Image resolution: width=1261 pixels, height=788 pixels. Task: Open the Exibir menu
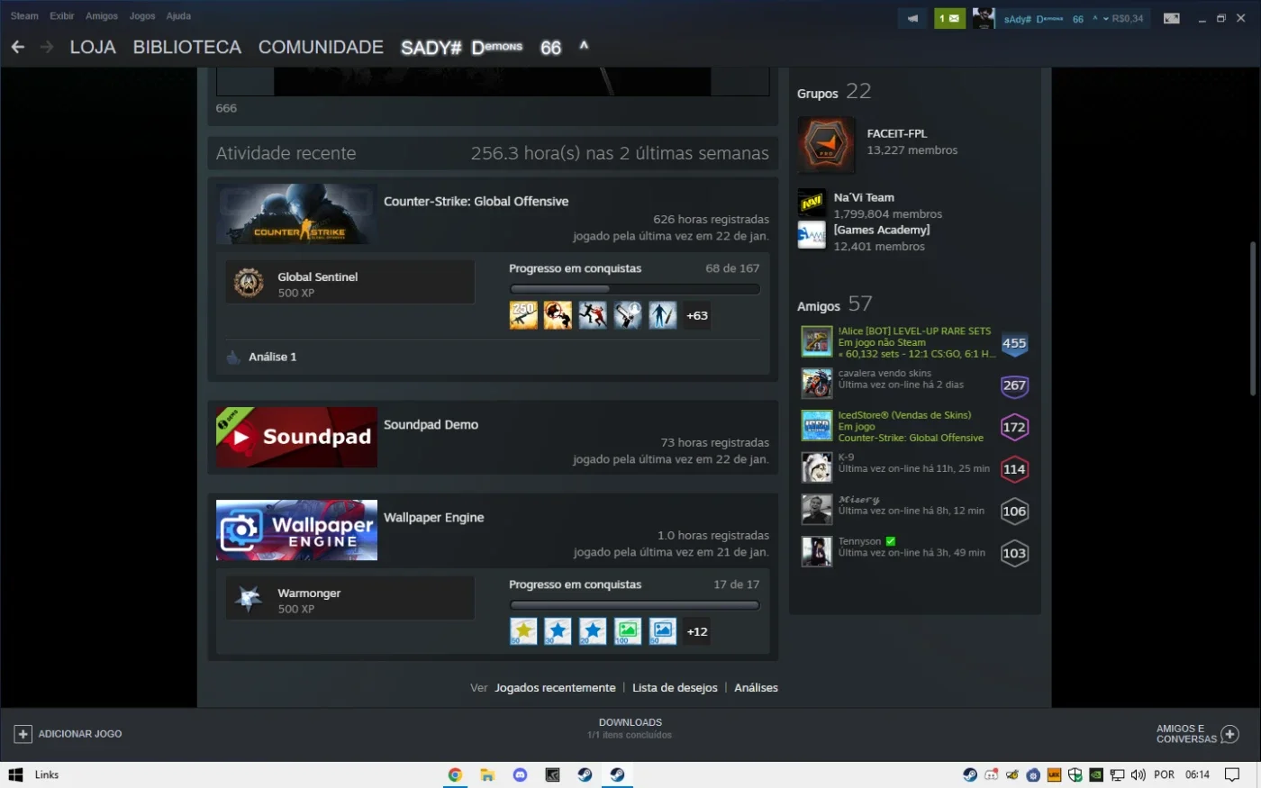point(62,16)
